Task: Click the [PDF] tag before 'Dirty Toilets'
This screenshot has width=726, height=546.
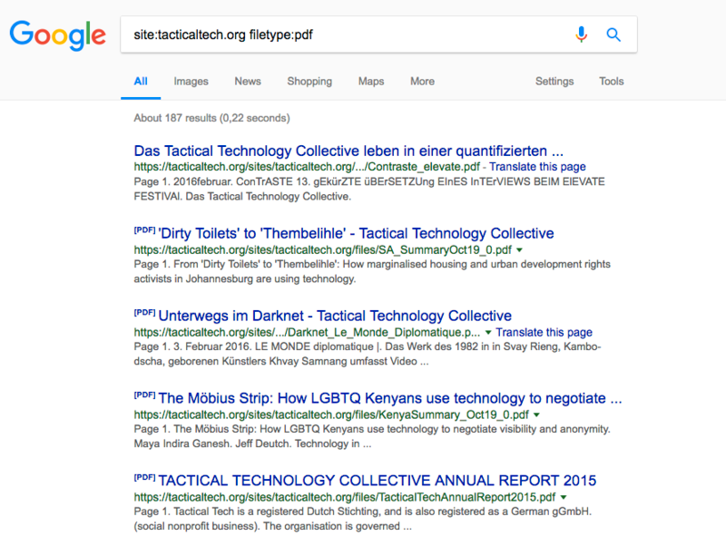Action: 144,230
